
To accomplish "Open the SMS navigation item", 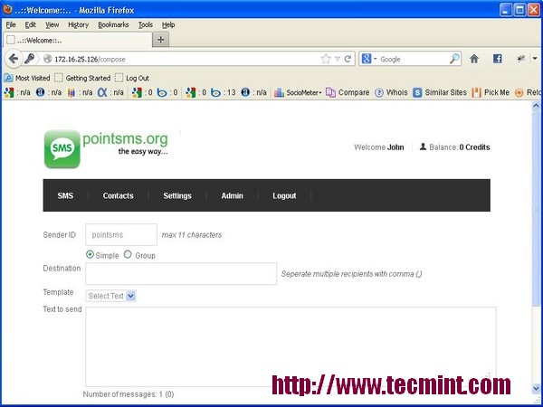I will [x=65, y=195].
